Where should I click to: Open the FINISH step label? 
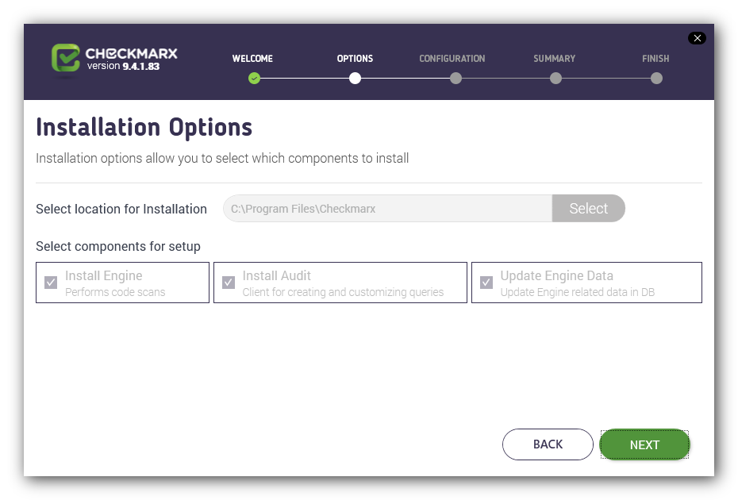(x=655, y=59)
